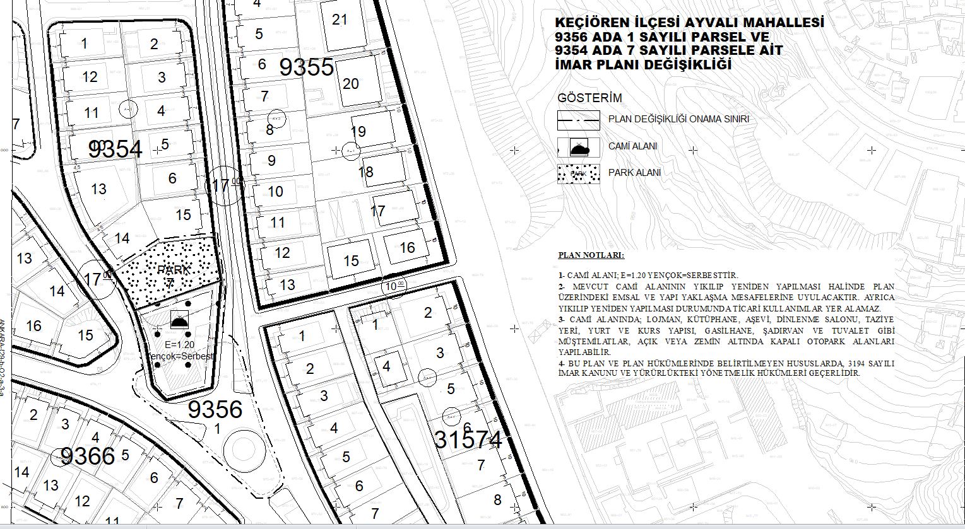Click block number 31574

pos(468,439)
